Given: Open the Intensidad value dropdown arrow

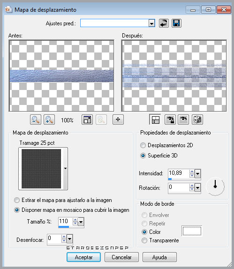Looking at the screenshot, I should tap(197, 174).
